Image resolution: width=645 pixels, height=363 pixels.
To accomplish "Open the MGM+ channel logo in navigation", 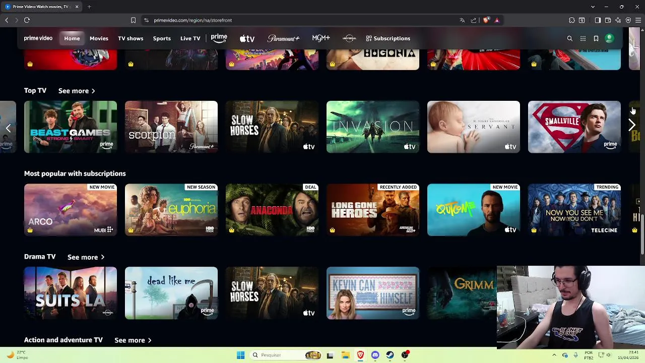I will coord(321,38).
